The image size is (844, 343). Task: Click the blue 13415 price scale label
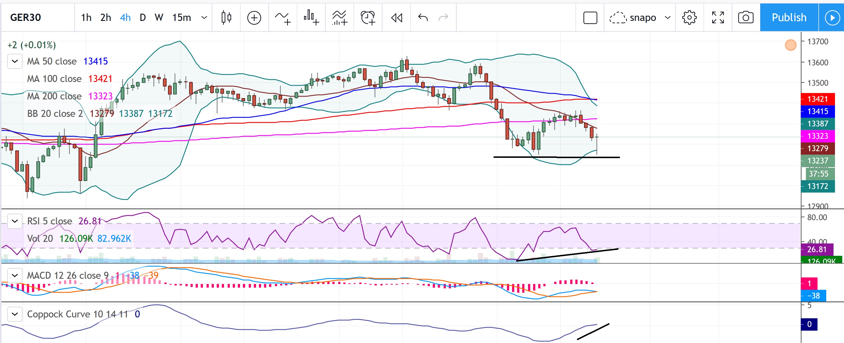point(818,111)
